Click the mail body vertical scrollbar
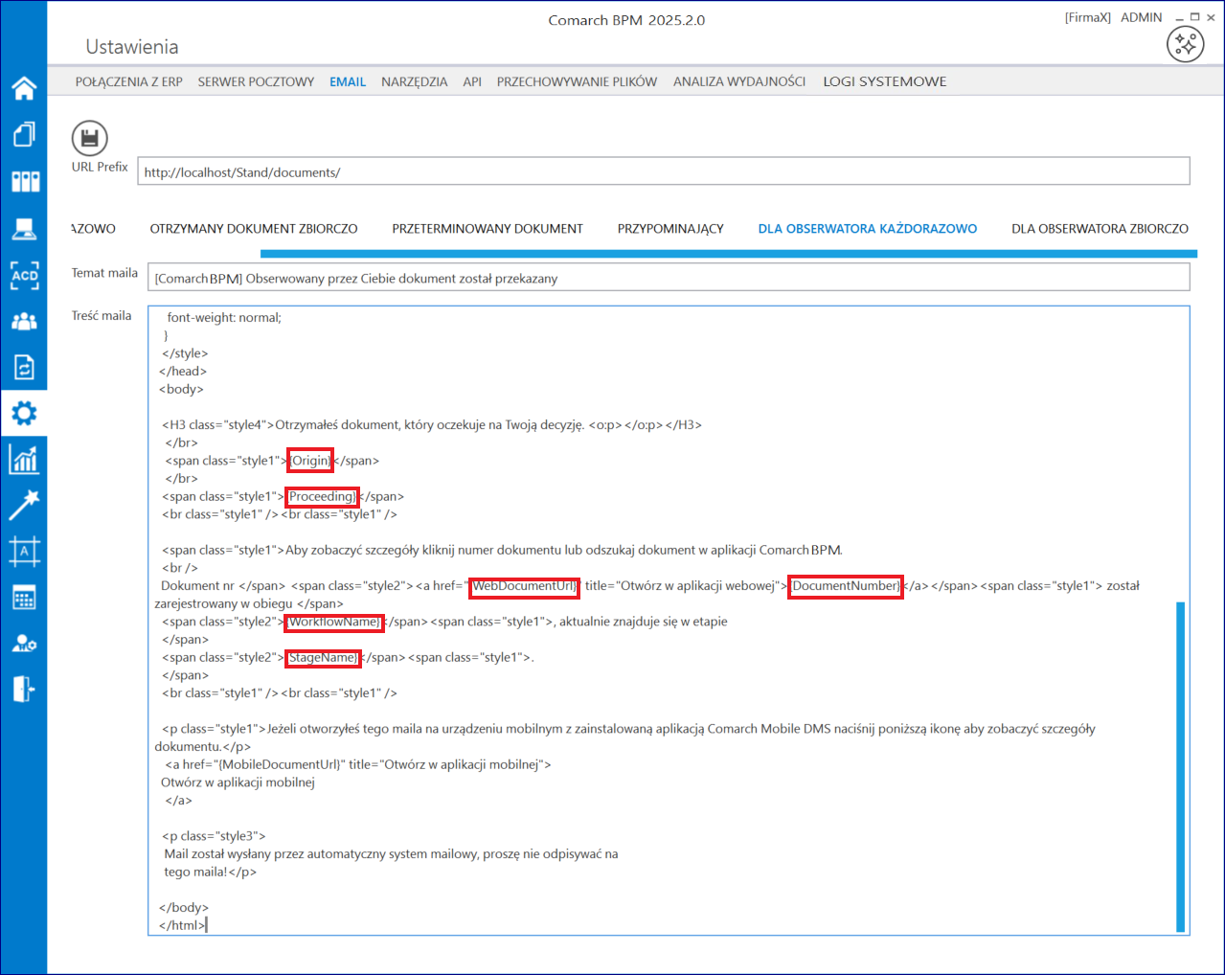This screenshot has width=1225, height=975. [1180, 766]
